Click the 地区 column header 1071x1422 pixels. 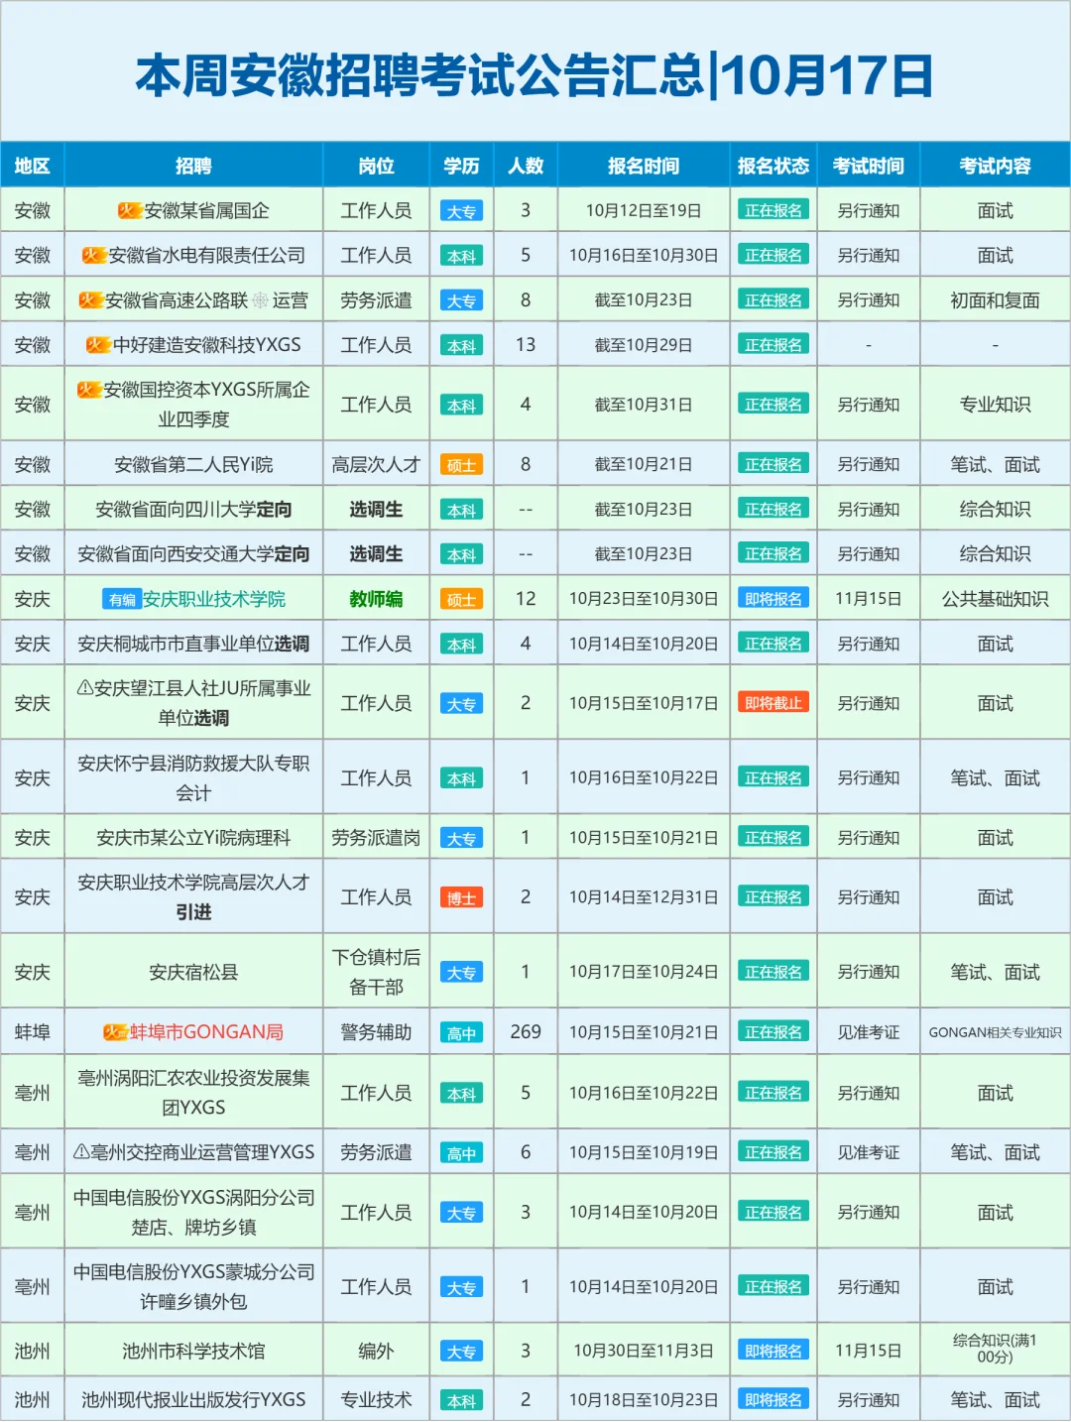click(33, 166)
